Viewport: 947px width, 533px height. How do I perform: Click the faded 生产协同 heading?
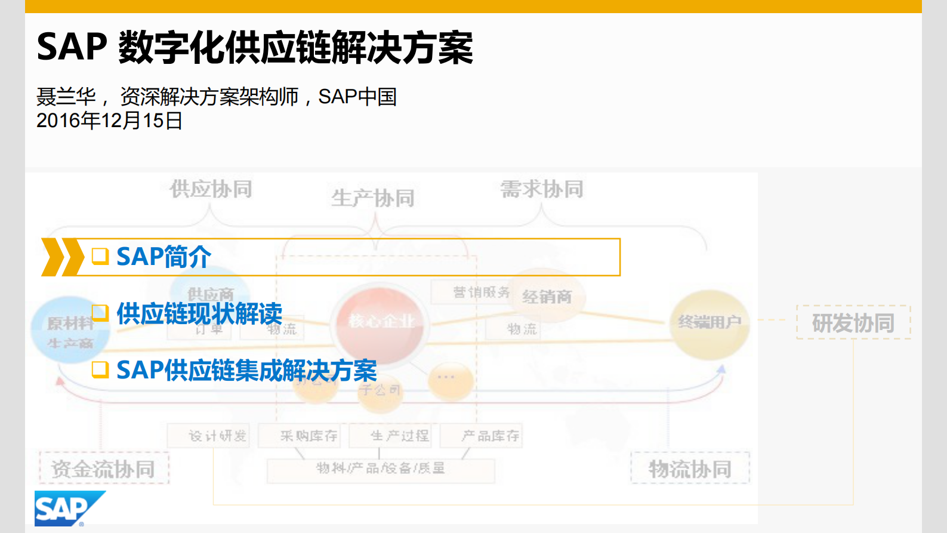[x=373, y=198]
